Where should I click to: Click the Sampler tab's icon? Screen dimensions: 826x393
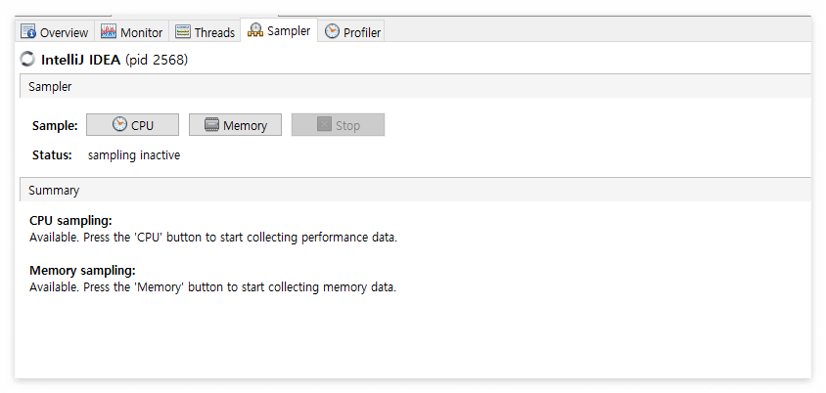(255, 30)
